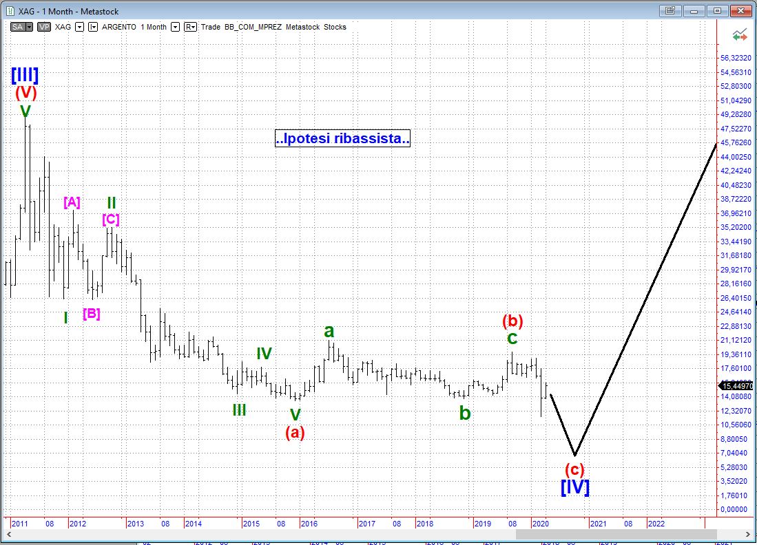The height and width of the screenshot is (545, 757).
Task: Select the blue [IV] wave label
Action: tap(574, 487)
